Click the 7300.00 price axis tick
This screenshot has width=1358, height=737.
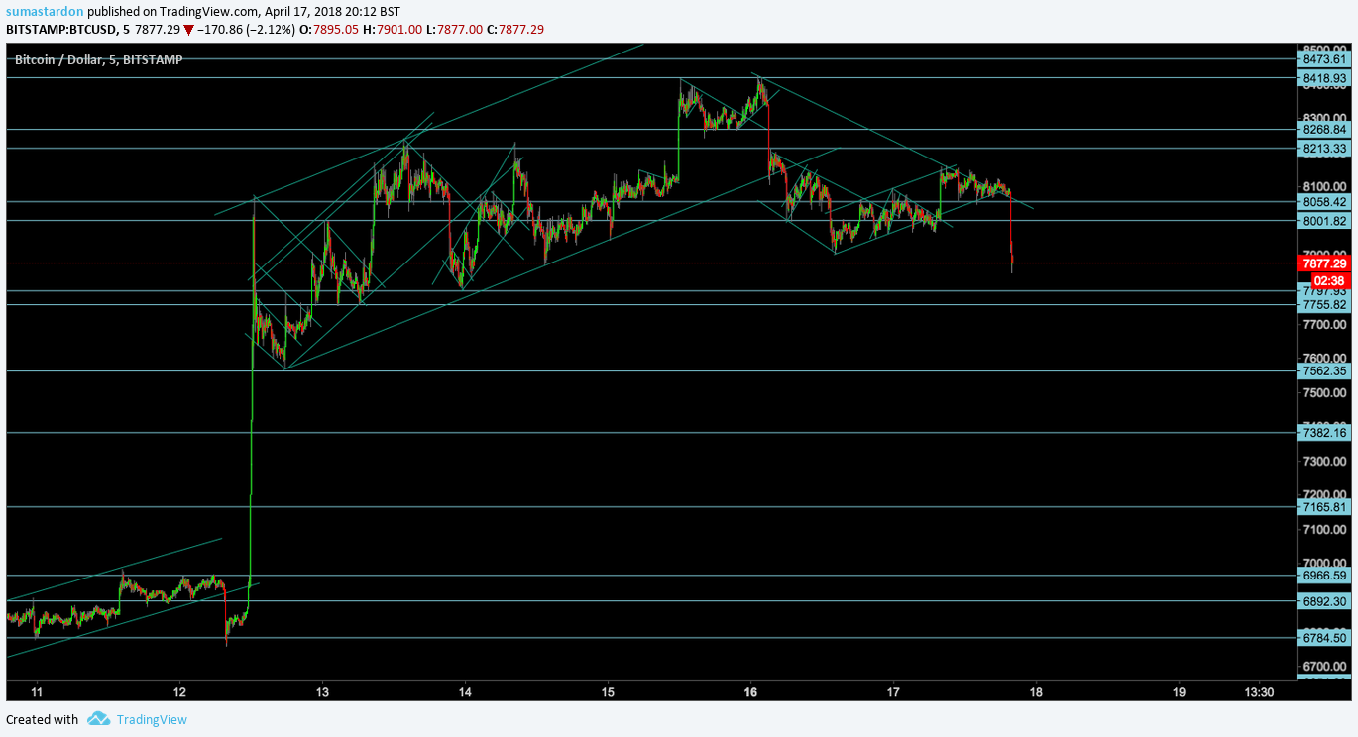(x=1325, y=462)
